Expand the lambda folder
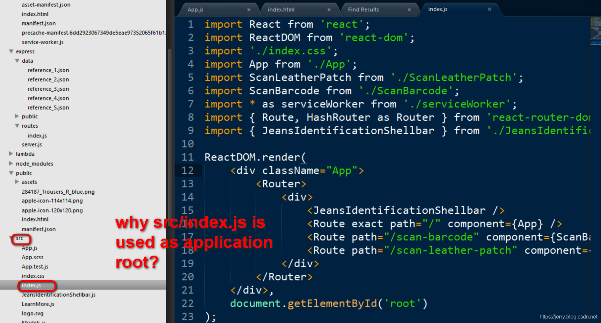Image resolution: width=601 pixels, height=323 pixels. 11,154
